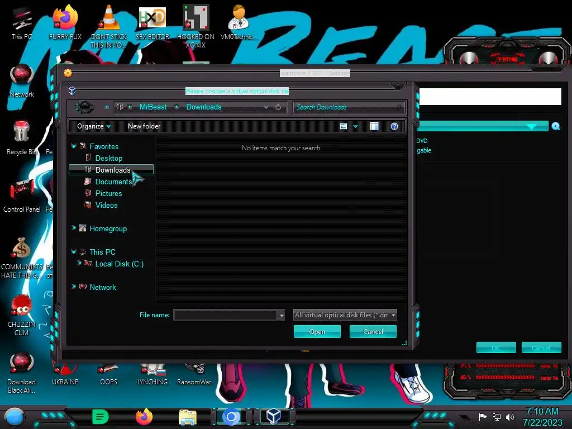Click the network tray icon
The height and width of the screenshot is (429, 572).
coord(497,417)
